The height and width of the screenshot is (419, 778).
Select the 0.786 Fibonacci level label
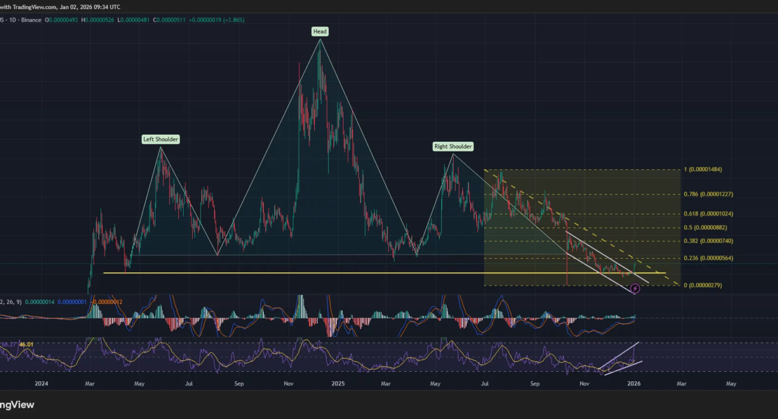point(708,195)
